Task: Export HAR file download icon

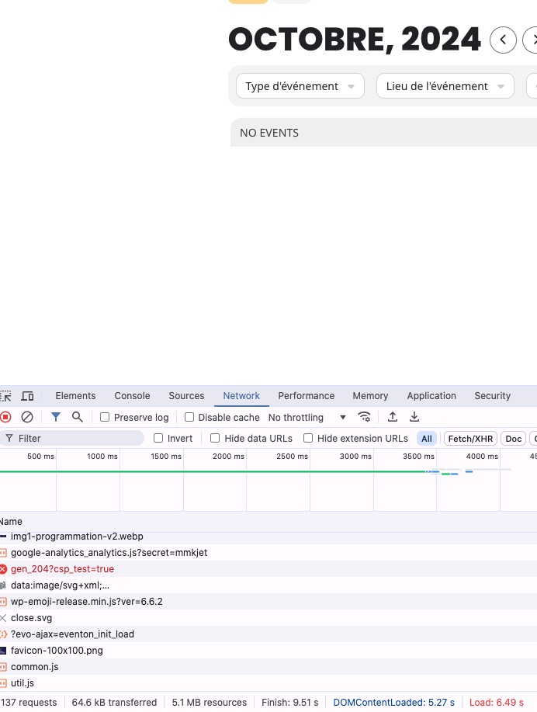Action: 414,417
